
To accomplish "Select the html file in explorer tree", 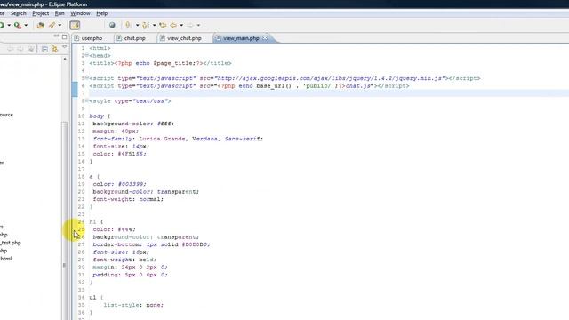I will [x=5, y=259].
